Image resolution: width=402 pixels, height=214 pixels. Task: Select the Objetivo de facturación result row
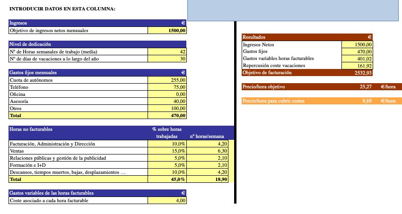pyautogui.click(x=307, y=73)
